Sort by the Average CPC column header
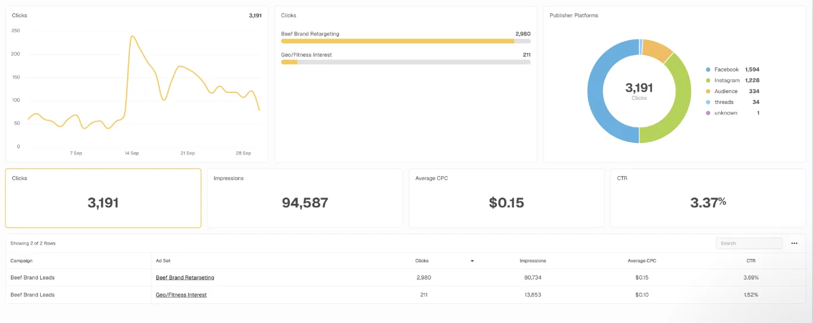 point(642,261)
